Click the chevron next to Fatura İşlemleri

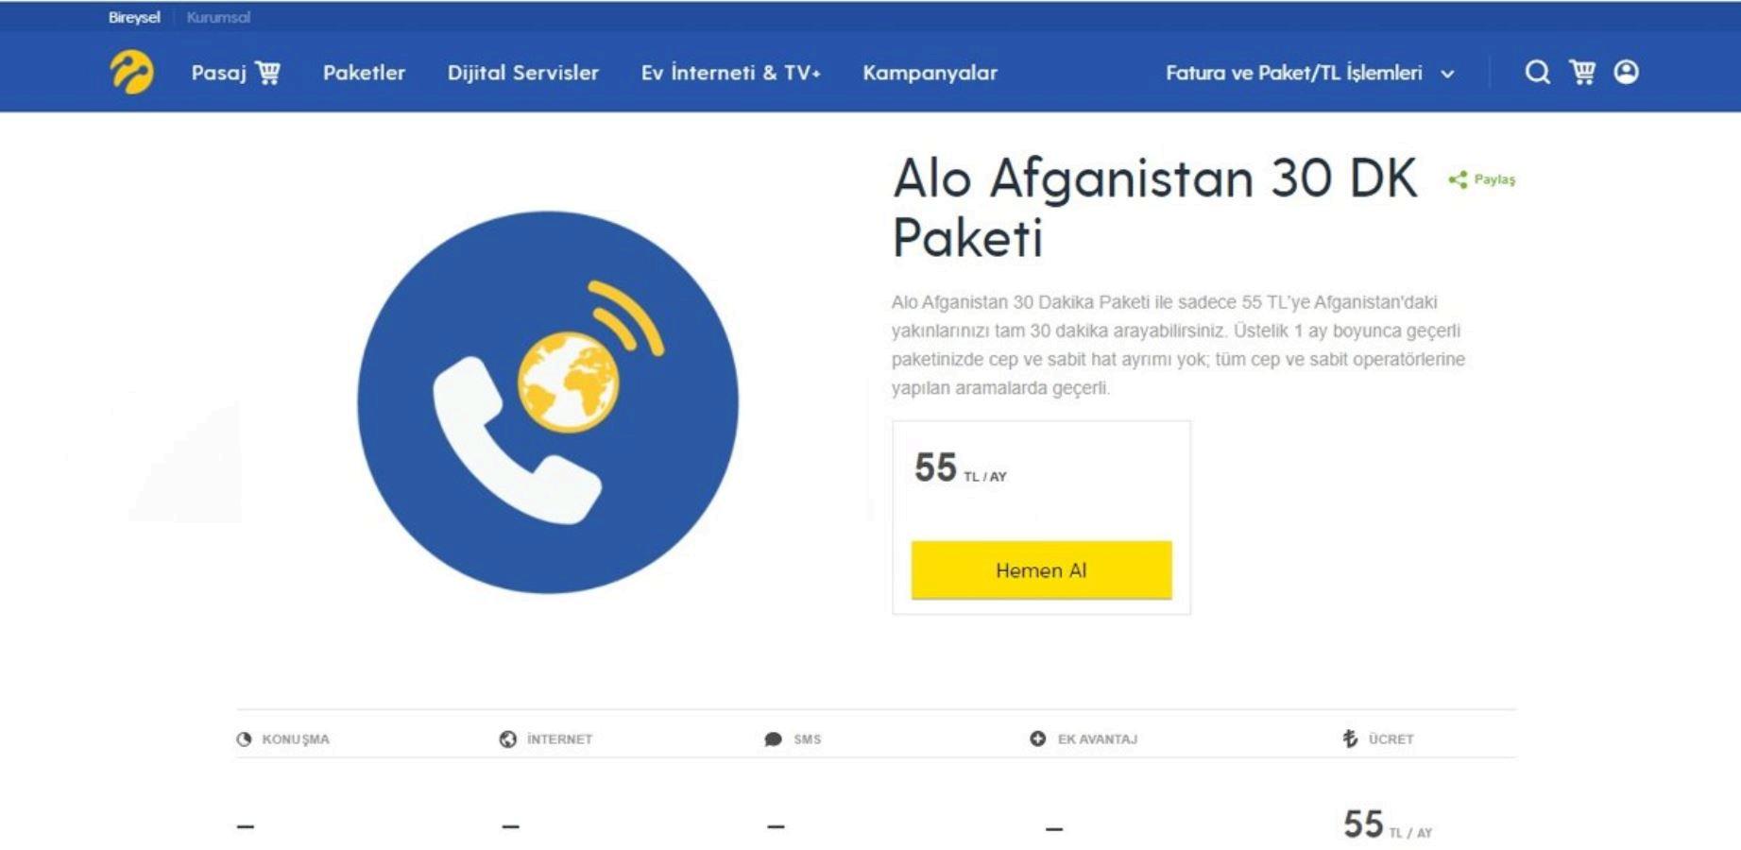(1447, 74)
